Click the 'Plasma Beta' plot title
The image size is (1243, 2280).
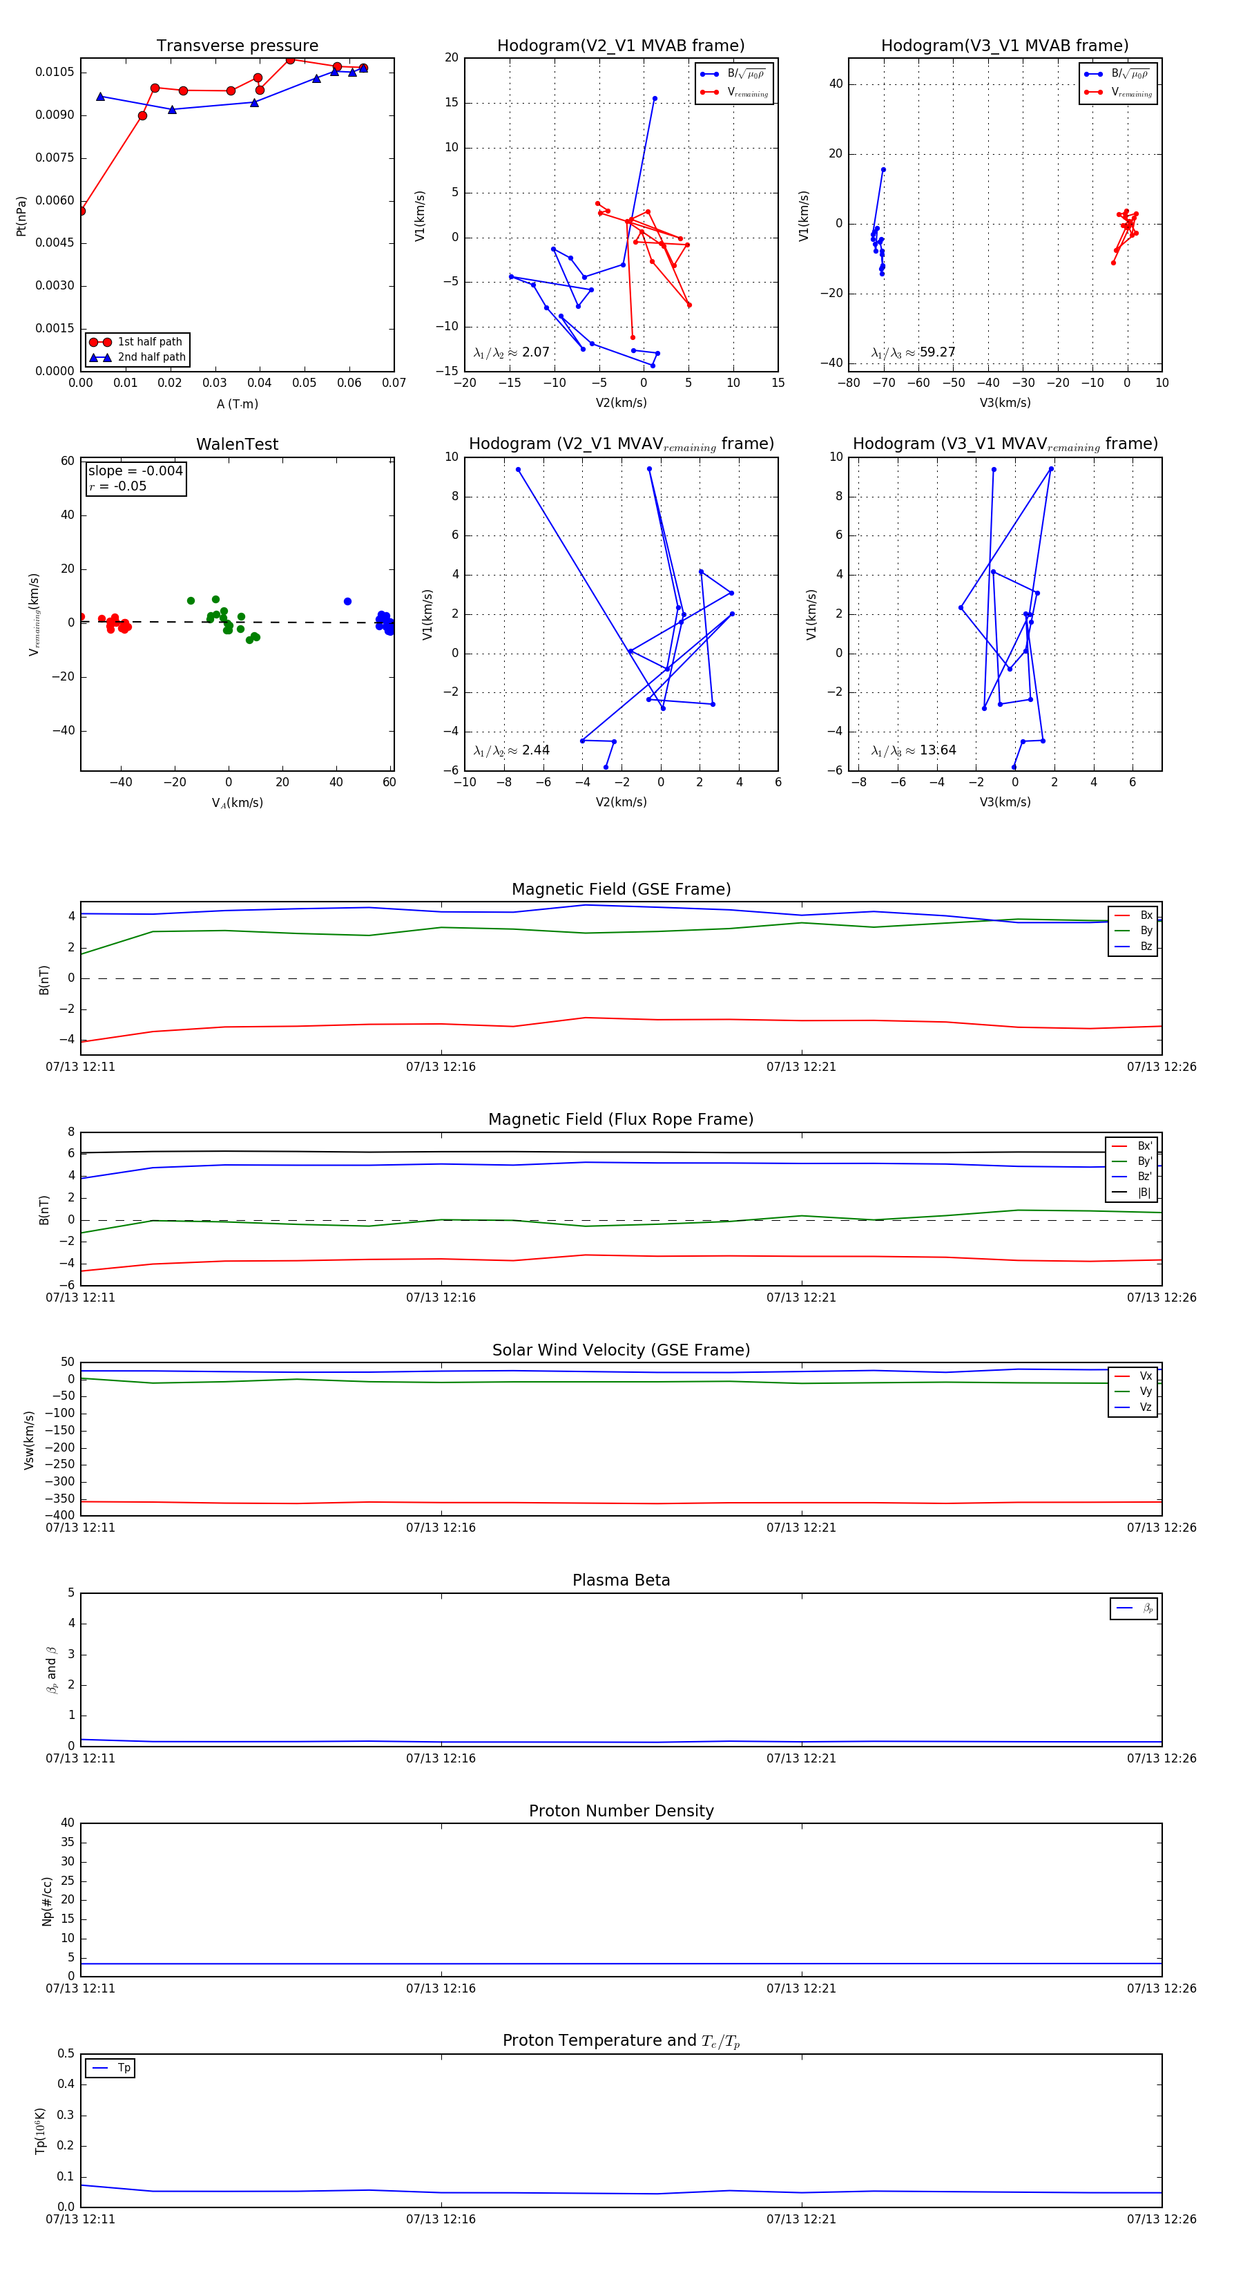coord(621,1581)
